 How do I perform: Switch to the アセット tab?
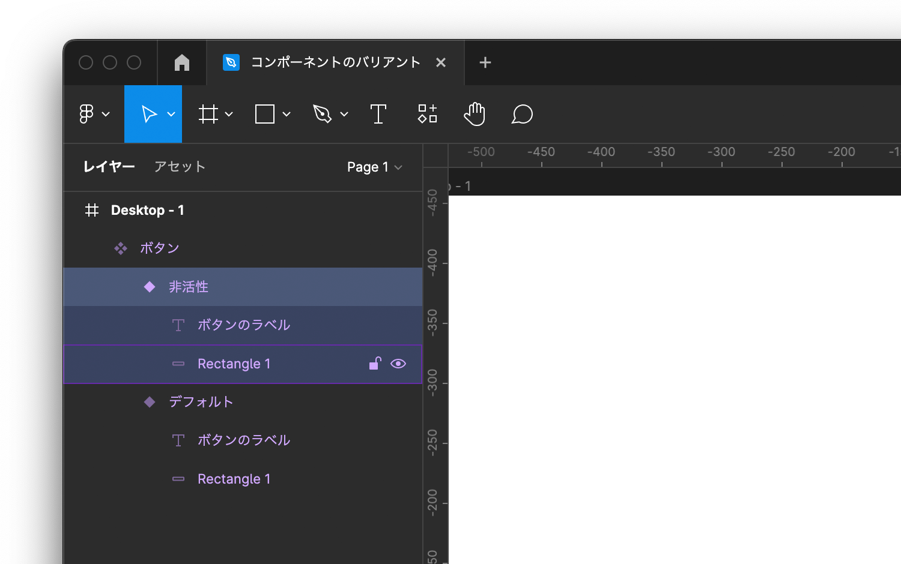pyautogui.click(x=180, y=167)
